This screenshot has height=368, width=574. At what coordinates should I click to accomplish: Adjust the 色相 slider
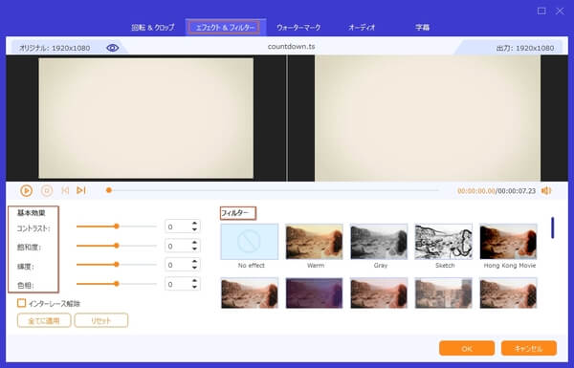(x=117, y=284)
